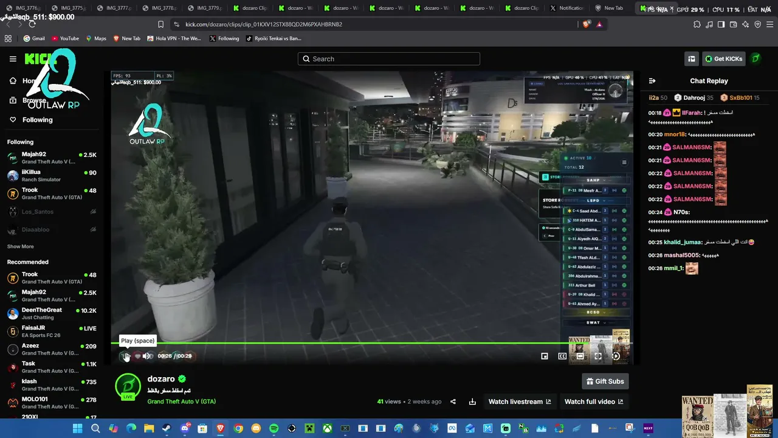
Task: Open klash channel in Recommended list
Action: pyautogui.click(x=52, y=385)
